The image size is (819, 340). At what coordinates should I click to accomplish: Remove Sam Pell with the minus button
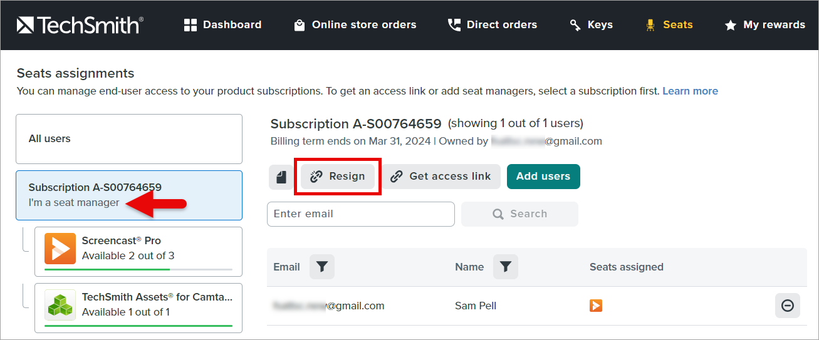pos(788,306)
